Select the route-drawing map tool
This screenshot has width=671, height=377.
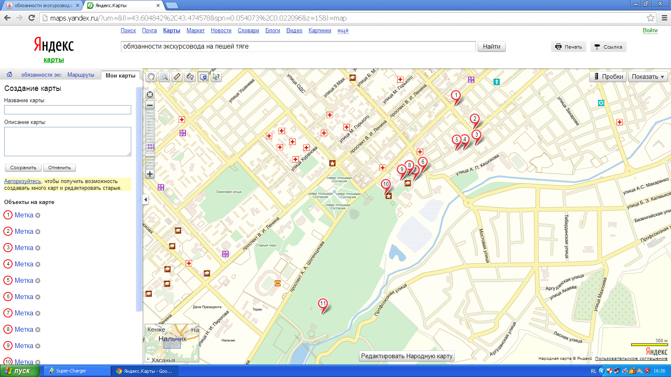click(x=190, y=77)
